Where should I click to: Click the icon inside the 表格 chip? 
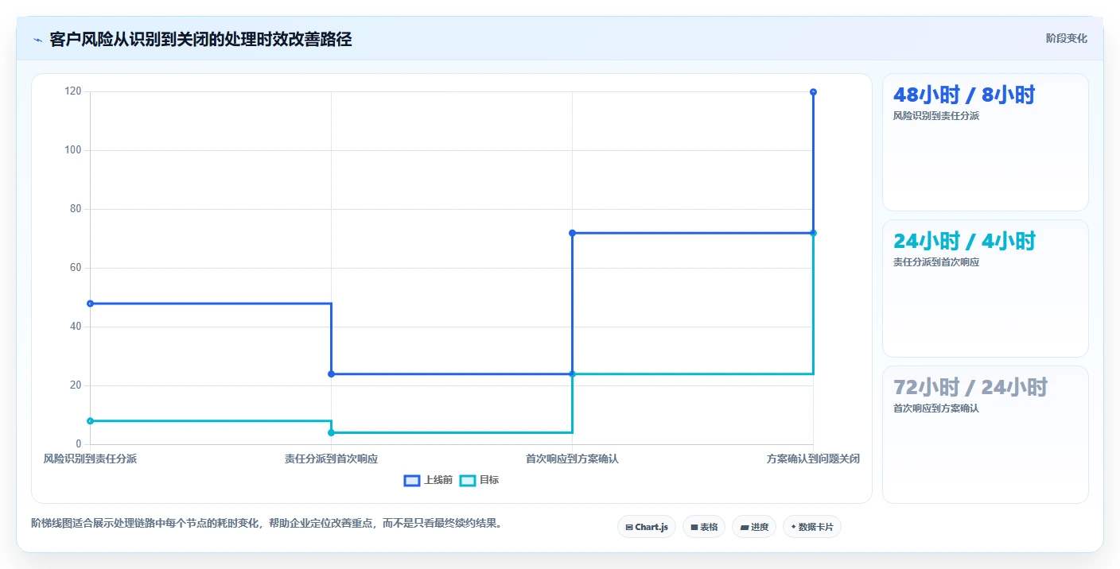694,527
